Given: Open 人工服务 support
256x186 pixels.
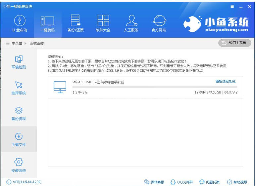Looking at the screenshot, I should point(131,23).
